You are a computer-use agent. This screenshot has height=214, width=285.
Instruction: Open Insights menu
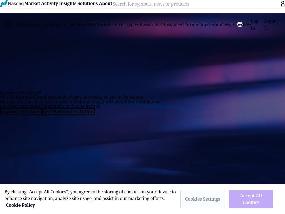tap(68, 3)
